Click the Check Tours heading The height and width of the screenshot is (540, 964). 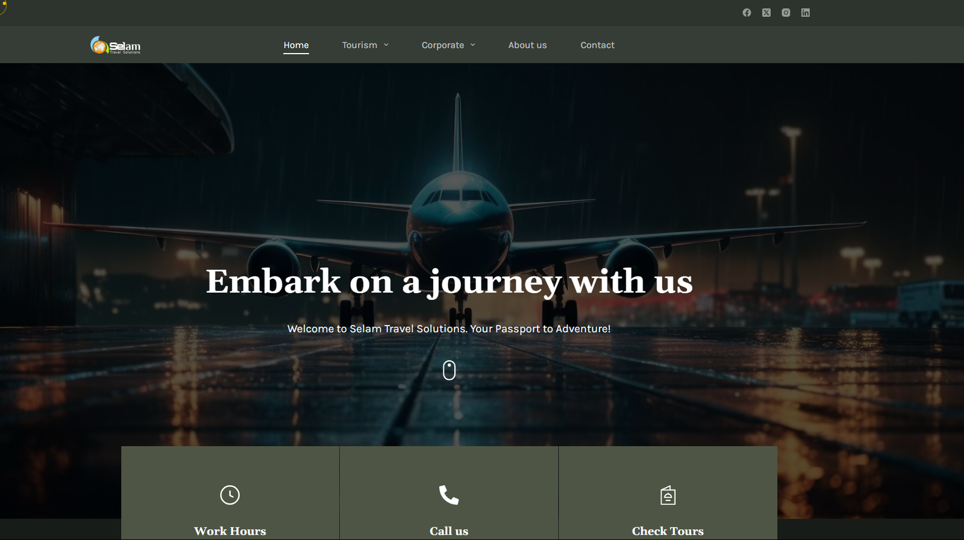[x=668, y=531]
